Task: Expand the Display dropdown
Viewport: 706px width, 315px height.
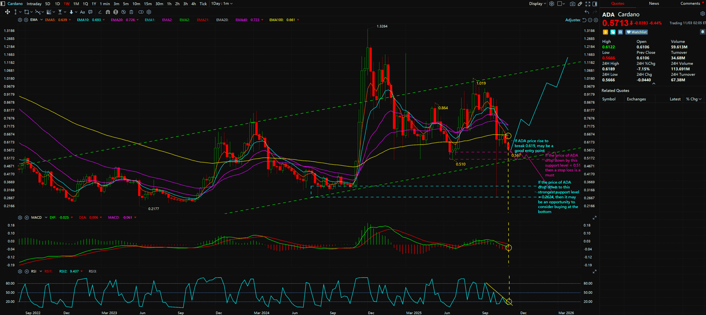Action: click(x=537, y=4)
